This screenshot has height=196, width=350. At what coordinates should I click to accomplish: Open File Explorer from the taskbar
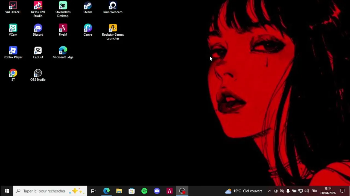coord(119,191)
